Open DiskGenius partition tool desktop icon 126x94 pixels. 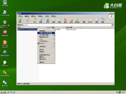tap(5, 44)
